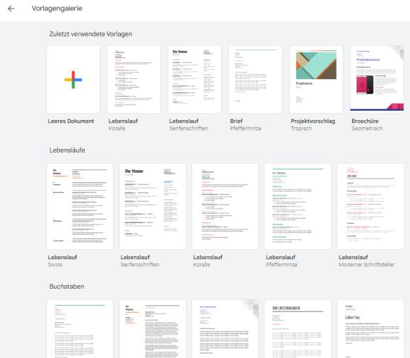Click the Projektvorschlag label text
The width and height of the screenshot is (410, 358).
point(312,121)
